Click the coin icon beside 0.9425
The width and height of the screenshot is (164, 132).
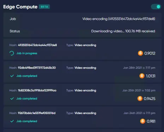coord(140,99)
